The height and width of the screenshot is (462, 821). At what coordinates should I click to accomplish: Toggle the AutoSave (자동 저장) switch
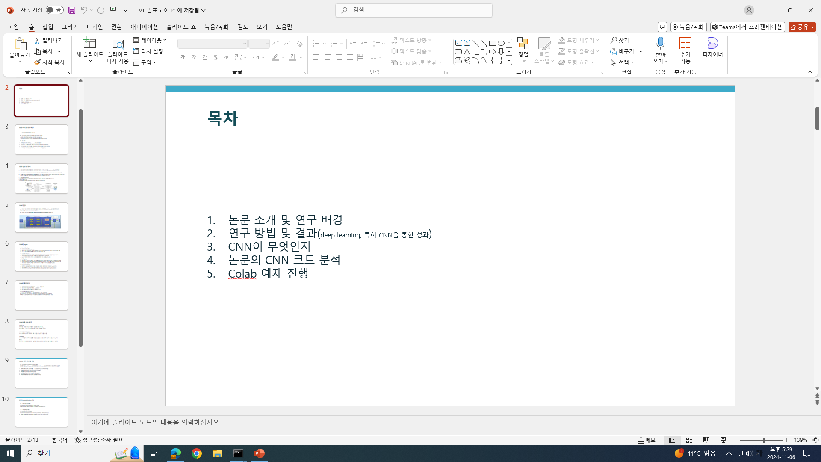(x=55, y=10)
